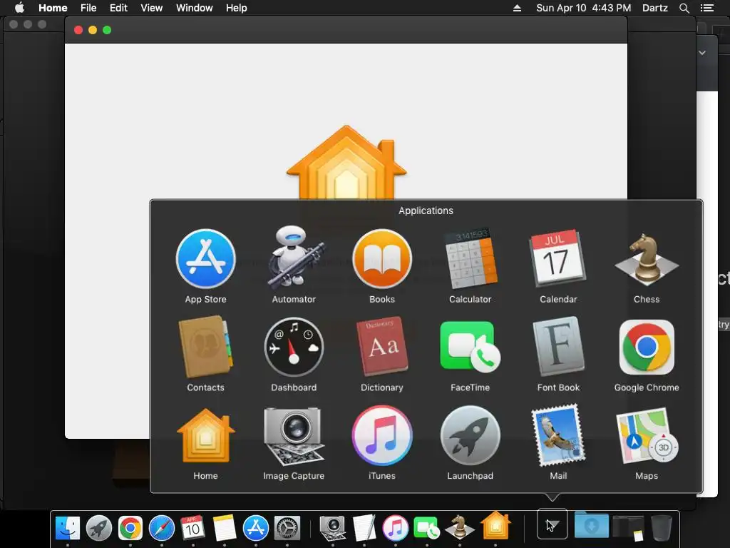Open Notification Center list icon
730x548 pixels.
[x=706, y=8]
